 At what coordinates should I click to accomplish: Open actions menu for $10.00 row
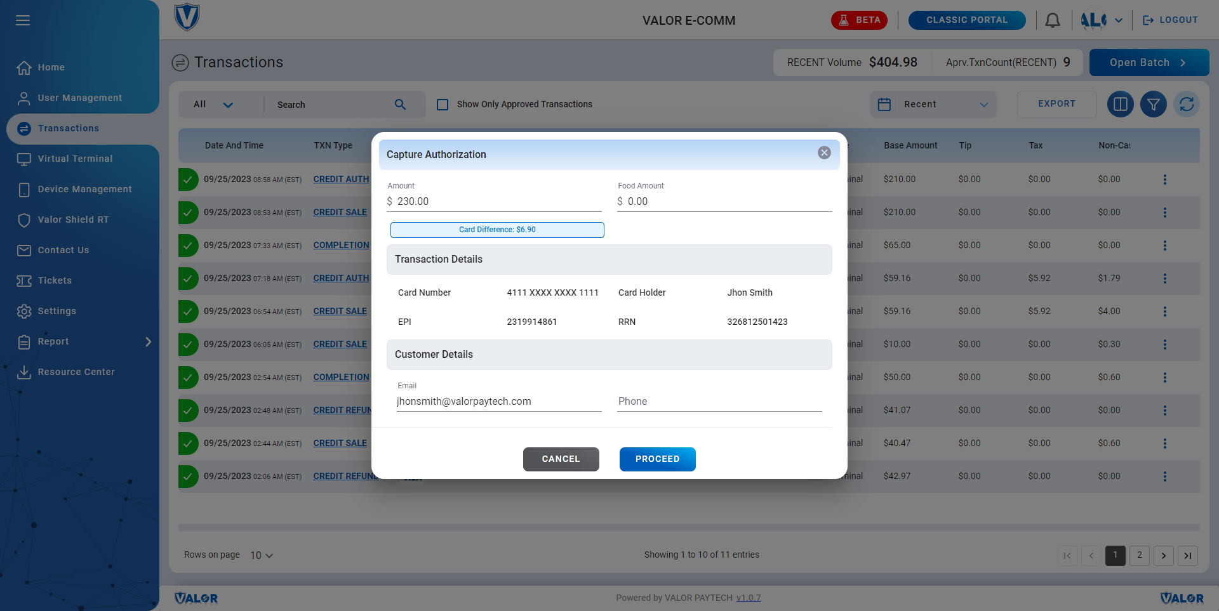[x=1165, y=345]
